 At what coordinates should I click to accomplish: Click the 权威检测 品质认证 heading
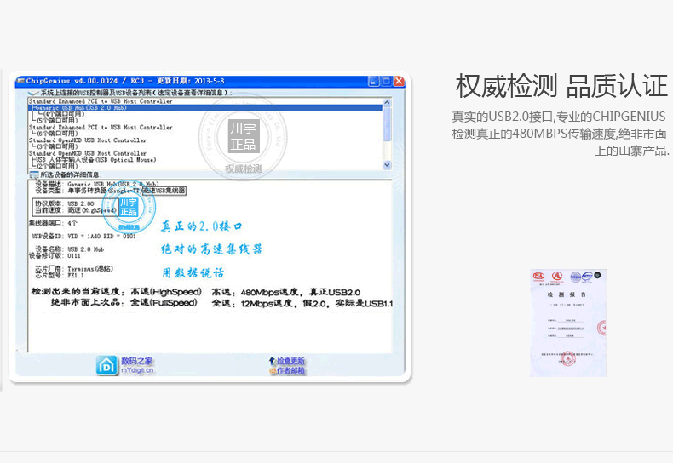click(x=561, y=86)
